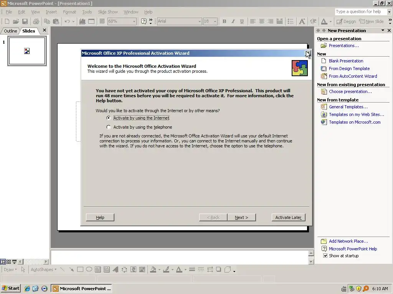Viewport: 393px width, 294px height.
Task: Click the Fill Color bucket on drawing toolbar
Action: pos(153,269)
